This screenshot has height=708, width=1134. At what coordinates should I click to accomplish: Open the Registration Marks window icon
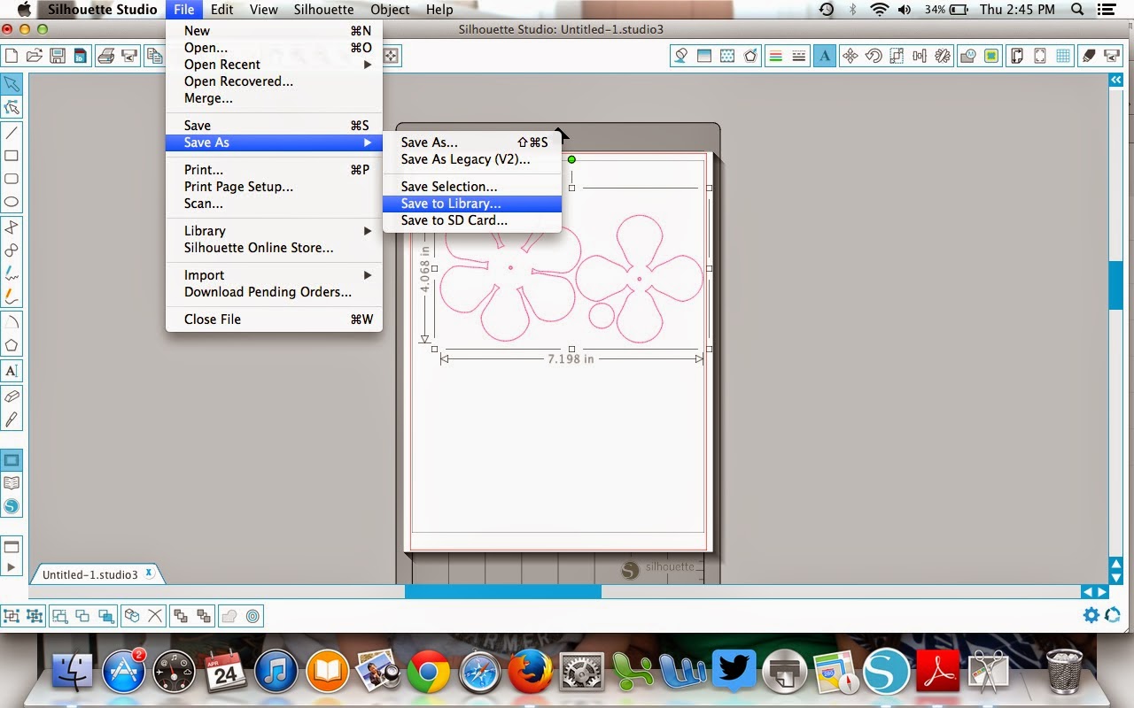(1041, 56)
